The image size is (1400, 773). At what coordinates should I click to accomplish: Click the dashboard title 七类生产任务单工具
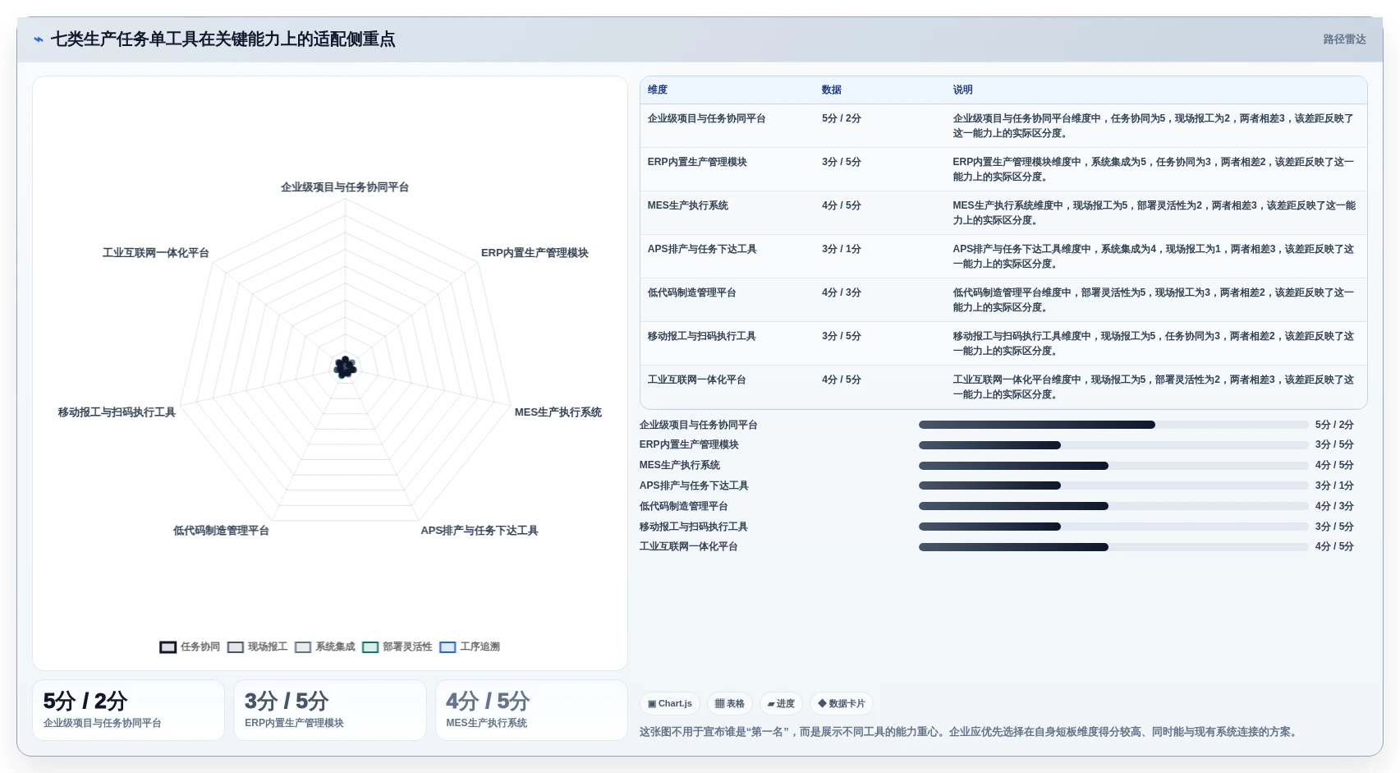[x=223, y=39]
